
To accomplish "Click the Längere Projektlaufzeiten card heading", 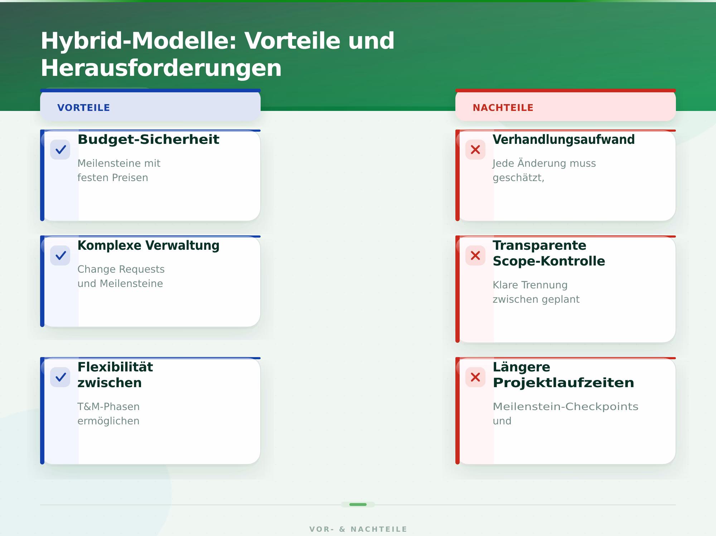I will 563,375.
